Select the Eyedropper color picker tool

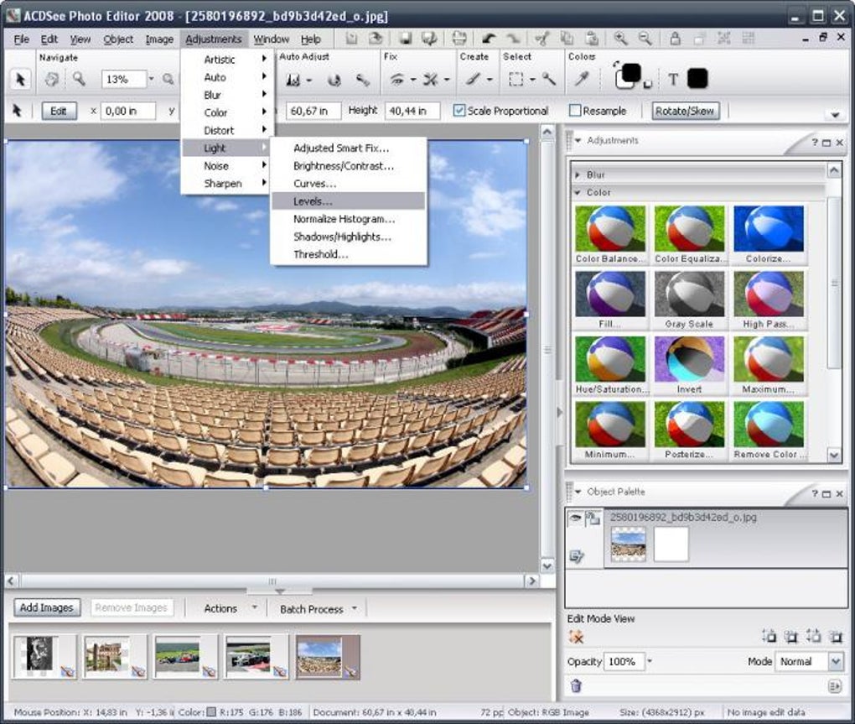coord(581,80)
